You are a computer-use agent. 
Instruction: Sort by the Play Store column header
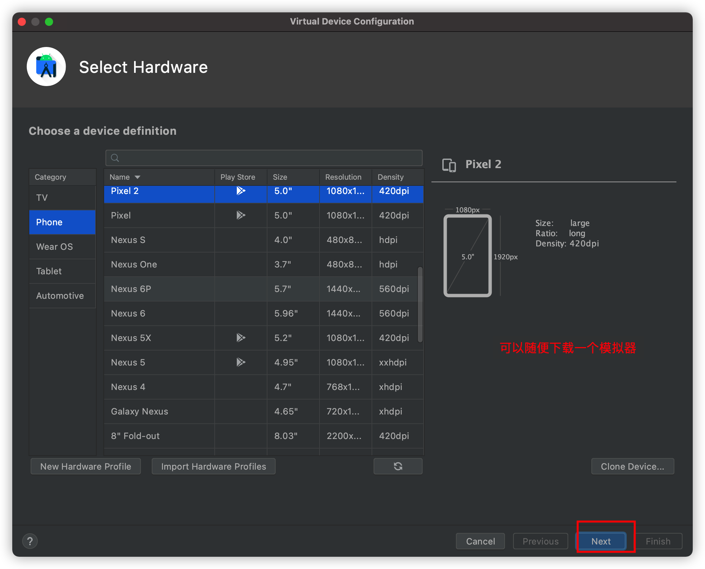pyautogui.click(x=241, y=177)
